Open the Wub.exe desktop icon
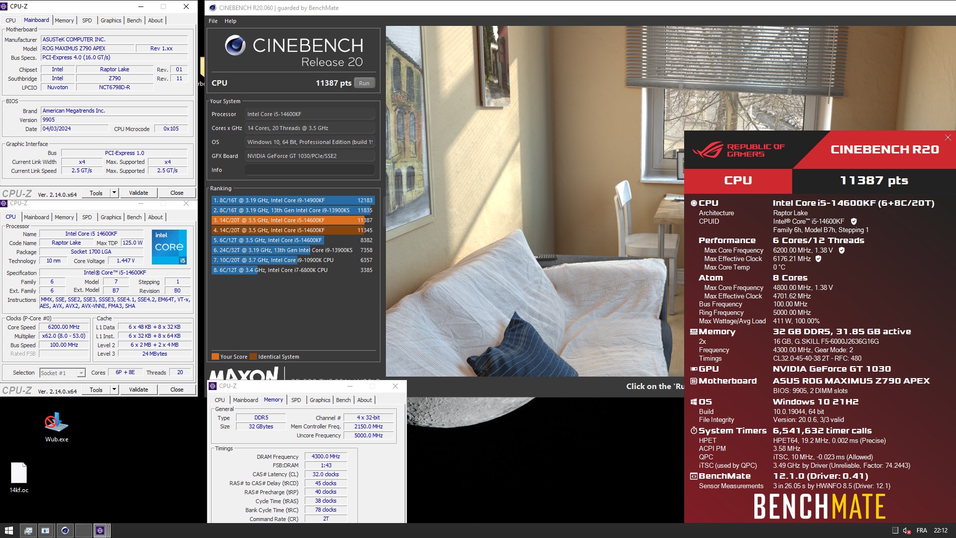 [57, 427]
